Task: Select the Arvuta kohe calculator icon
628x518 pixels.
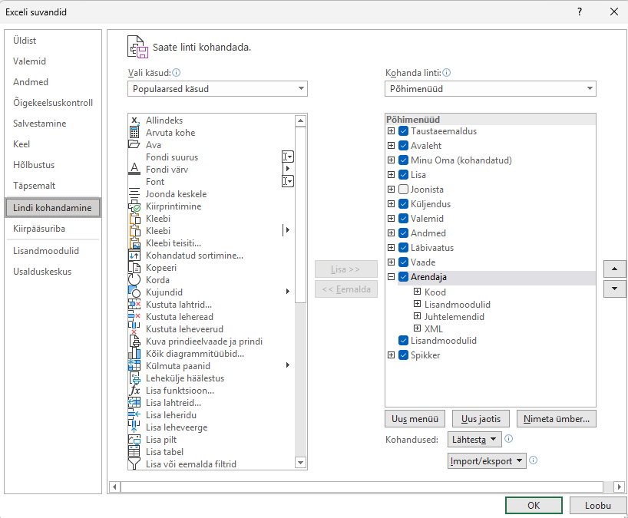Action: click(x=134, y=133)
